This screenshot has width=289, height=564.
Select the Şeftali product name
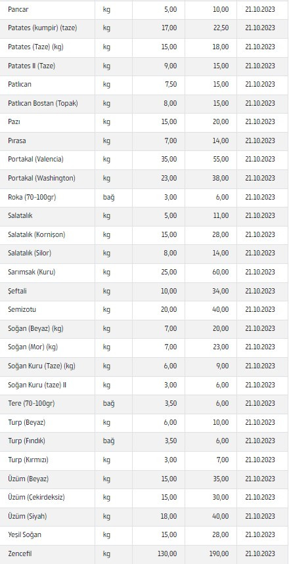(x=17, y=291)
